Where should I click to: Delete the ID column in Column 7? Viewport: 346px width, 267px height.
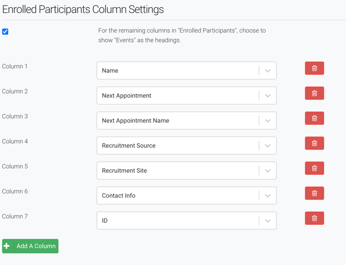(314, 218)
